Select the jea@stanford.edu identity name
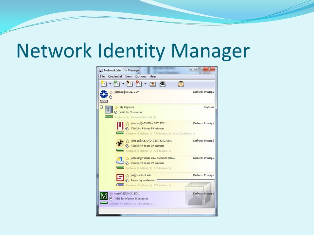The image size is (314, 235). (x=141, y=175)
